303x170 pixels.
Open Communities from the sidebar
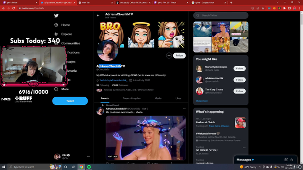(71, 43)
